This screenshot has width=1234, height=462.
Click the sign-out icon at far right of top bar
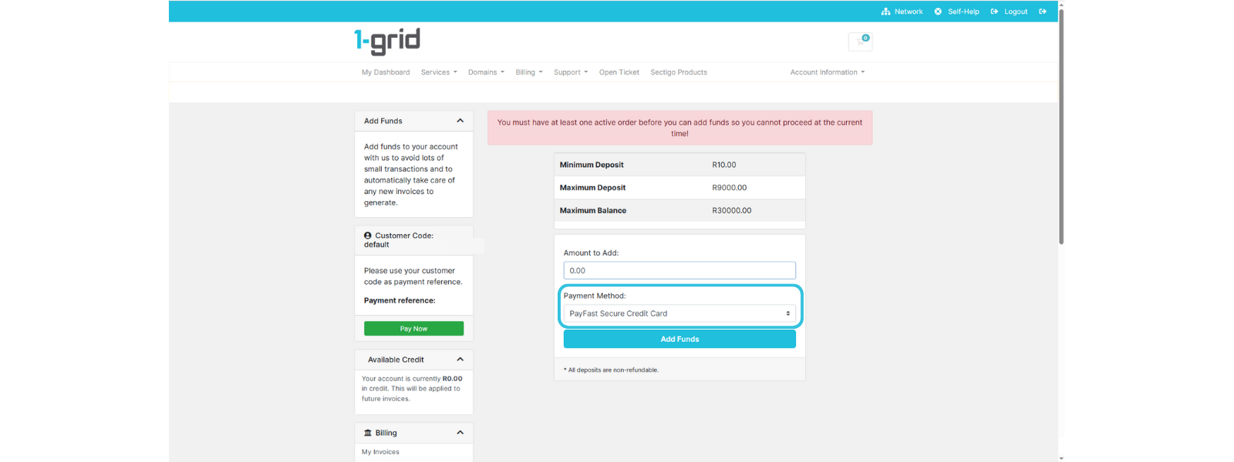1043,12
